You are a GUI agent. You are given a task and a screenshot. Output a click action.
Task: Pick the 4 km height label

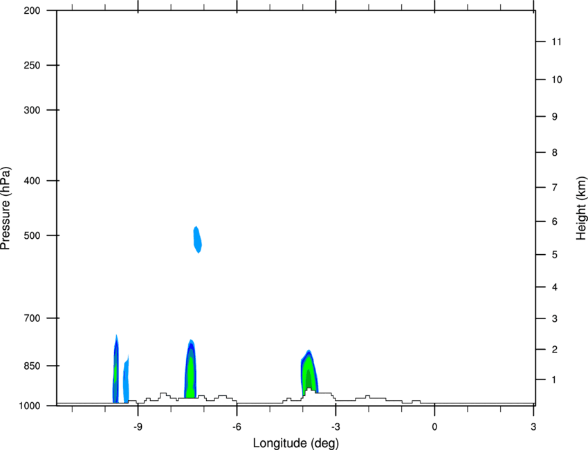[554, 287]
